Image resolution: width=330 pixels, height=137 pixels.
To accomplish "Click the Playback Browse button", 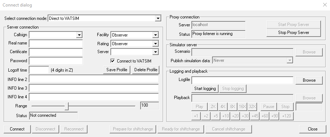I will [309, 98].
